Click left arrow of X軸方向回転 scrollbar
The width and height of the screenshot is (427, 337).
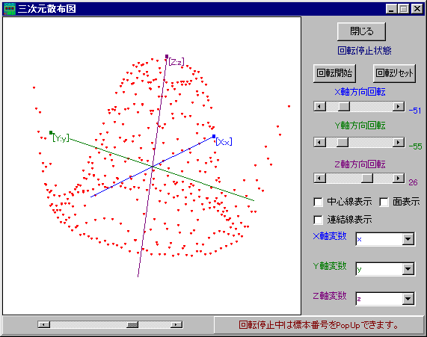coord(320,106)
